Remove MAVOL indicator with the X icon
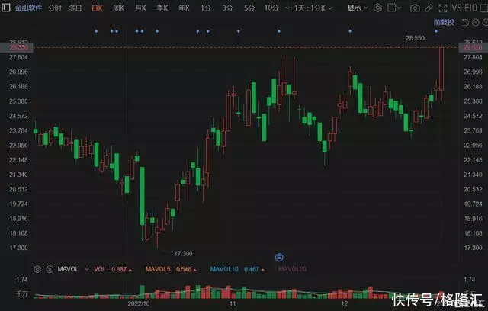488x311 pixels. point(50,269)
